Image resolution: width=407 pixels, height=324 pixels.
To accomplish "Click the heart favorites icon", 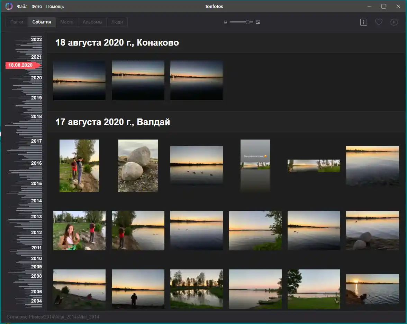I will tap(379, 22).
